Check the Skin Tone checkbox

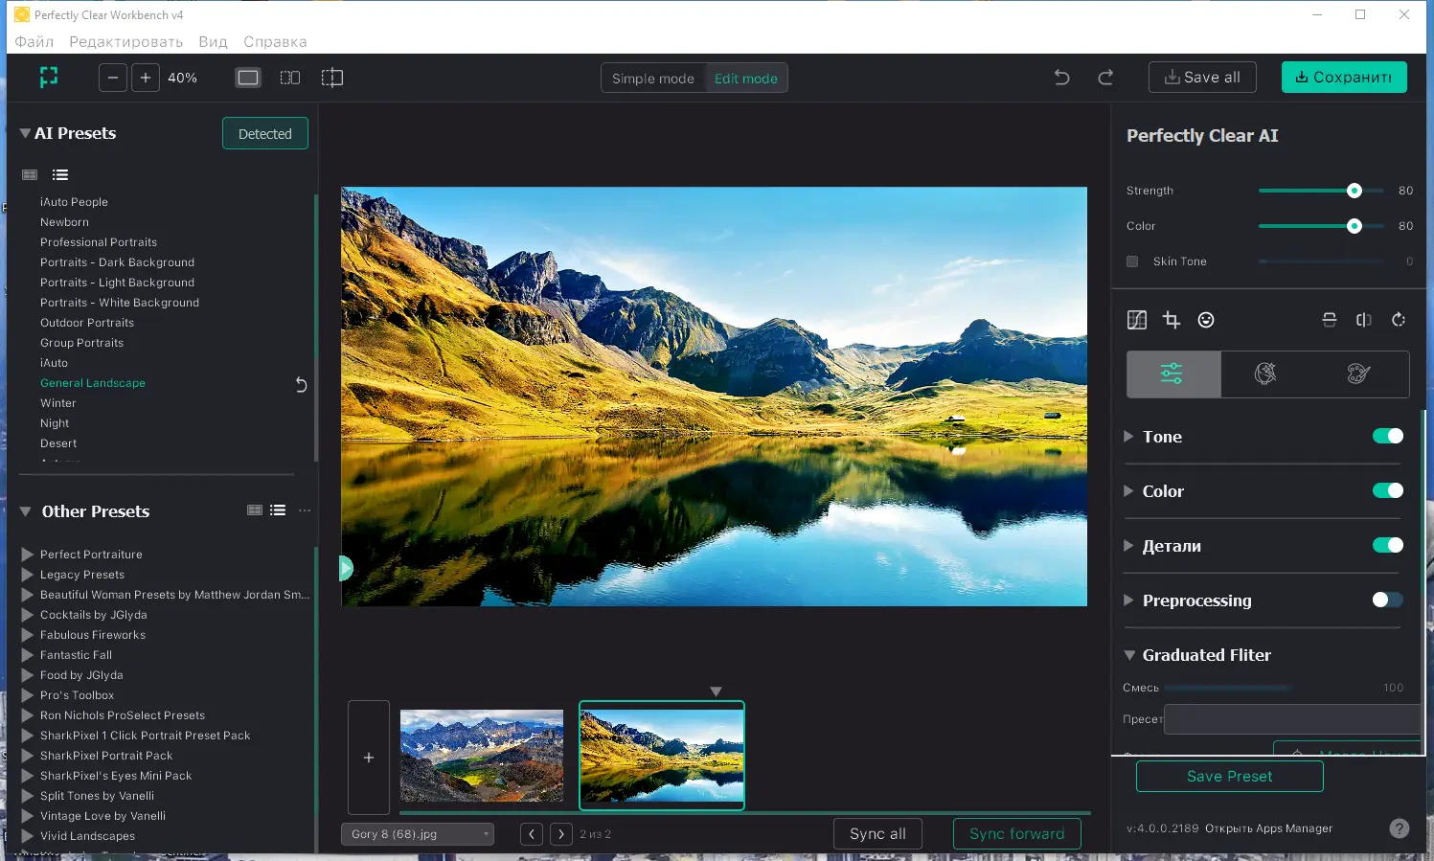(1132, 261)
